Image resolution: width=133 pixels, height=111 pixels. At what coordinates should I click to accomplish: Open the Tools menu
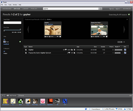[10, 5]
